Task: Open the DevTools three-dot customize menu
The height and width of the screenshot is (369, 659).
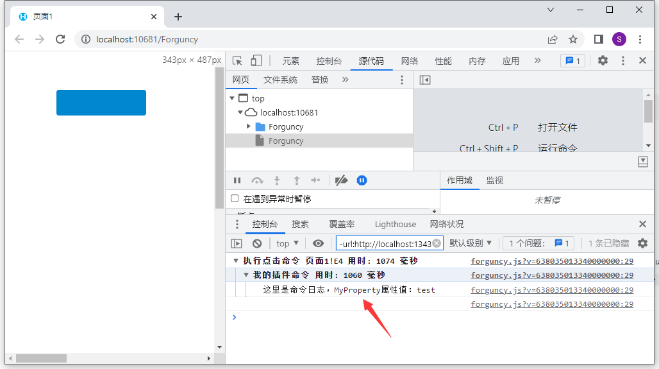Action: pos(623,60)
